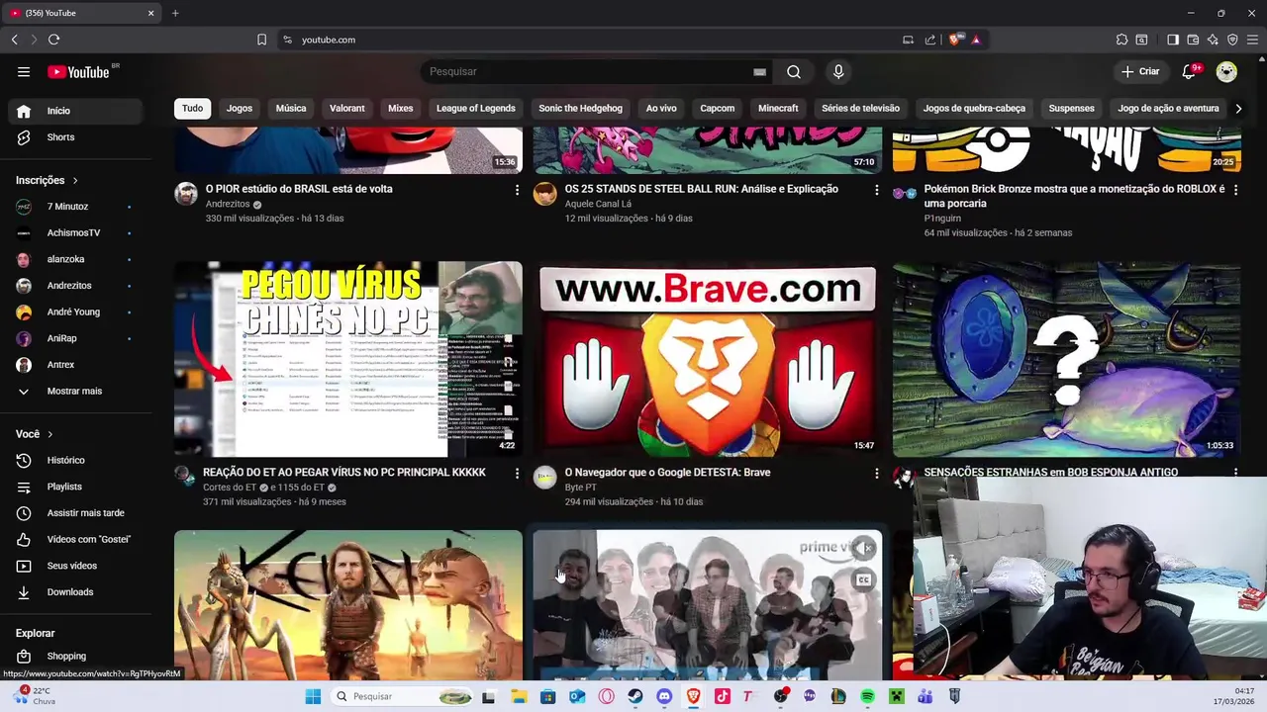Open options menu for Pokémon Brick Bronze video

[x=1235, y=189]
